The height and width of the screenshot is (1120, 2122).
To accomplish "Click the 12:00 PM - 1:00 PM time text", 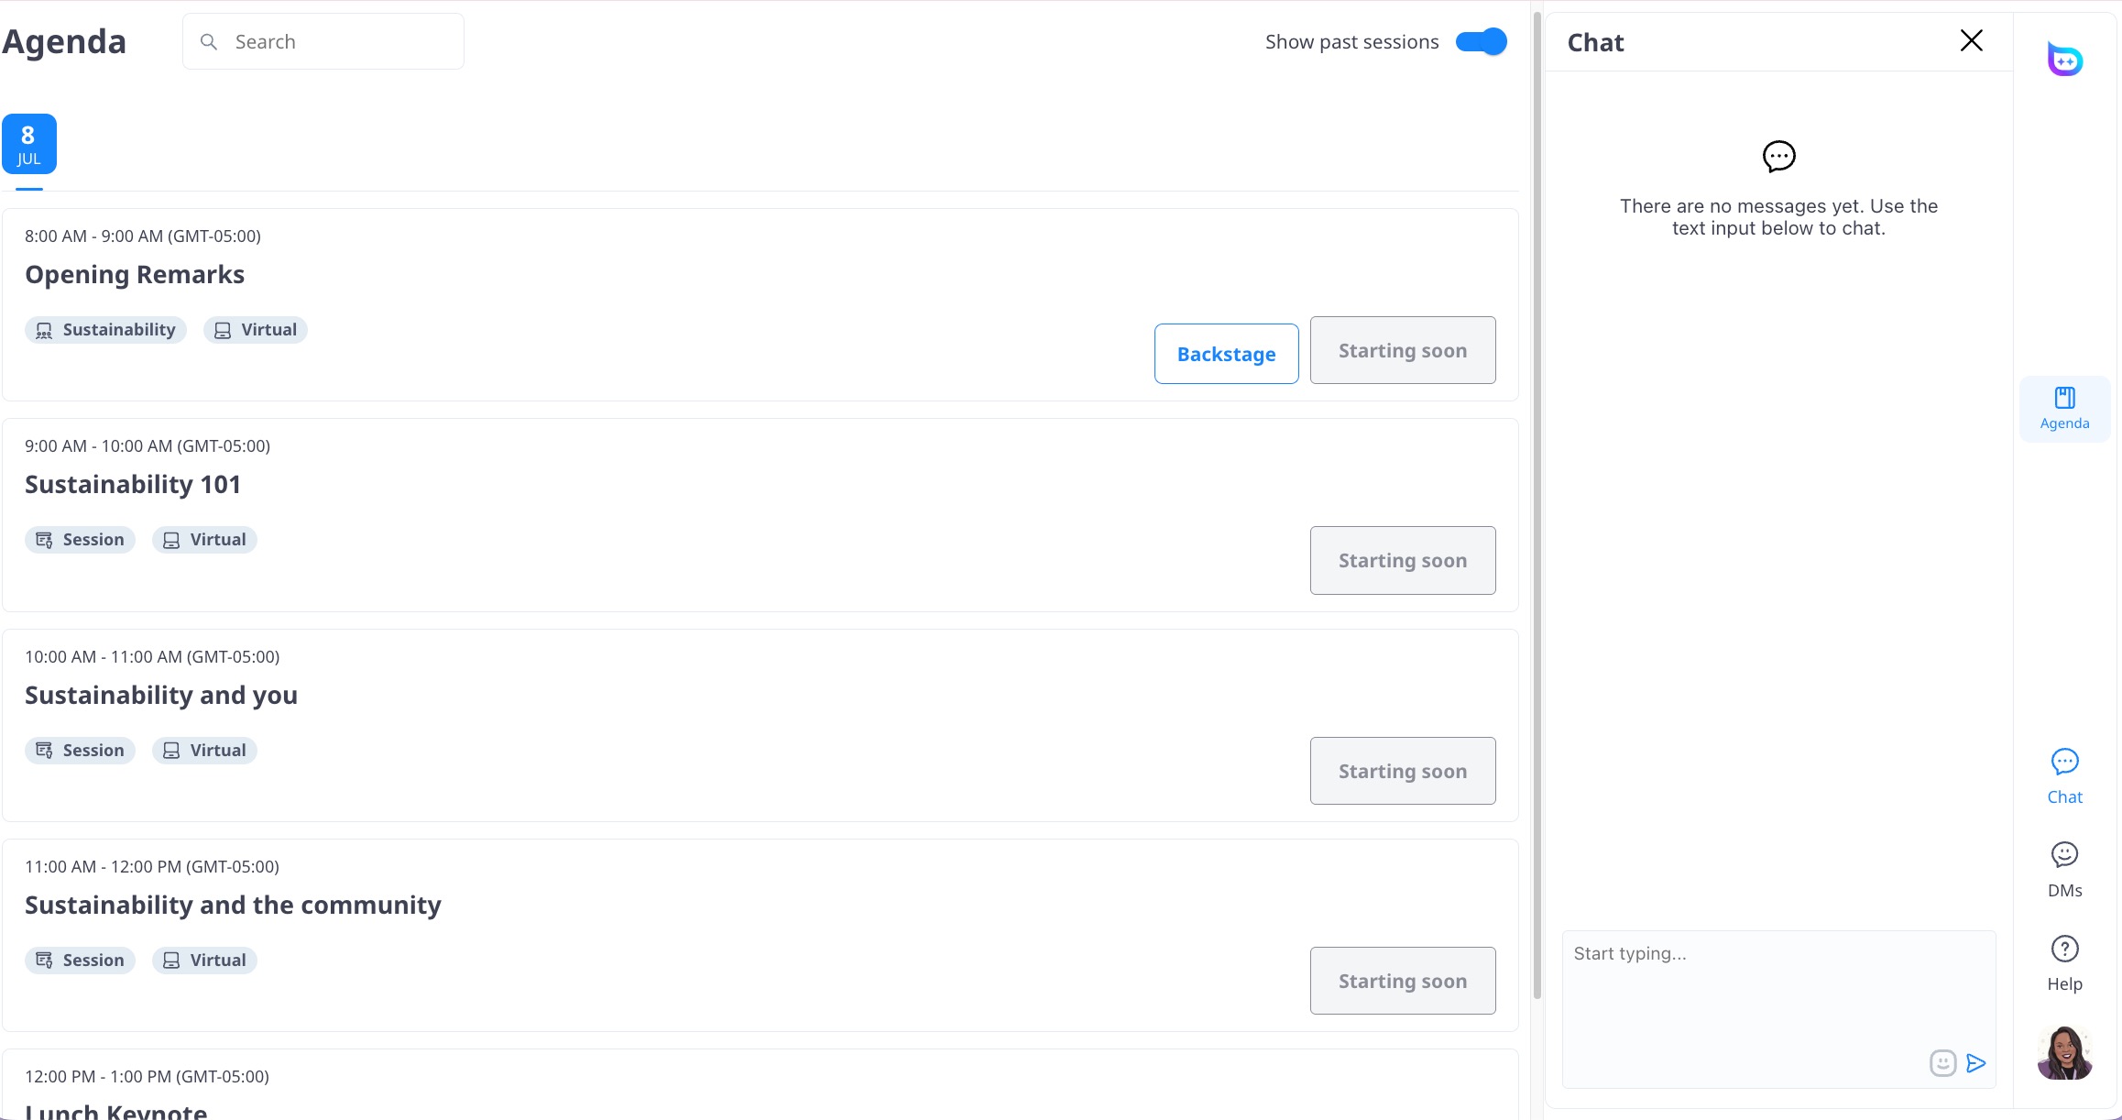I will 147,1077.
